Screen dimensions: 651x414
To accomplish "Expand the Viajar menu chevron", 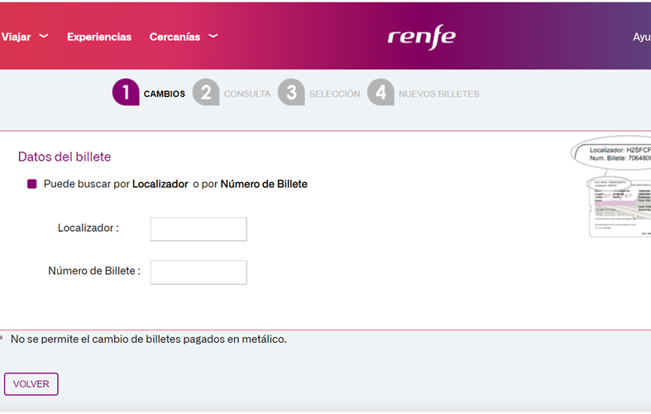I will pos(44,36).
